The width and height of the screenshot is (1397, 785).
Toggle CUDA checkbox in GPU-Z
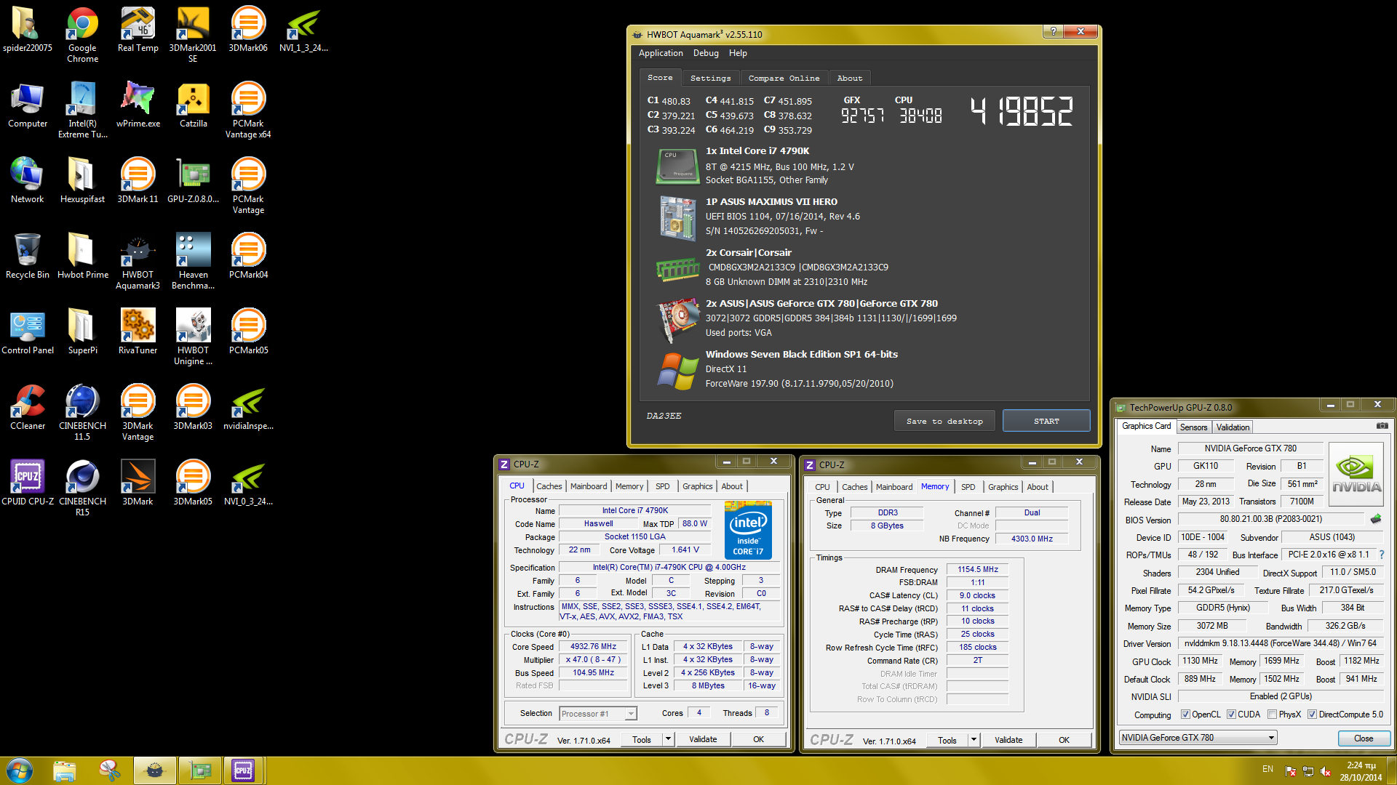click(x=1231, y=714)
